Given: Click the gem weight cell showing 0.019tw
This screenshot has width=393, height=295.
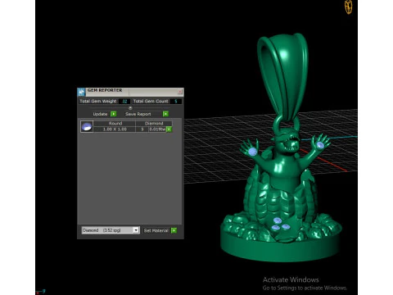Looking at the screenshot, I should [157, 129].
